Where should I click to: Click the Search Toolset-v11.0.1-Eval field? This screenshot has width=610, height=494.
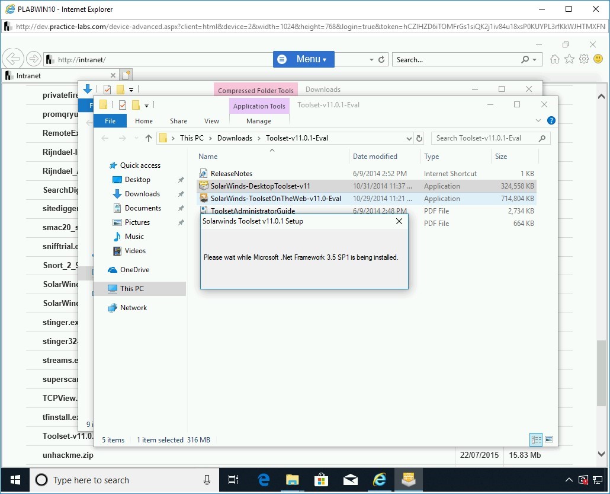click(x=486, y=138)
